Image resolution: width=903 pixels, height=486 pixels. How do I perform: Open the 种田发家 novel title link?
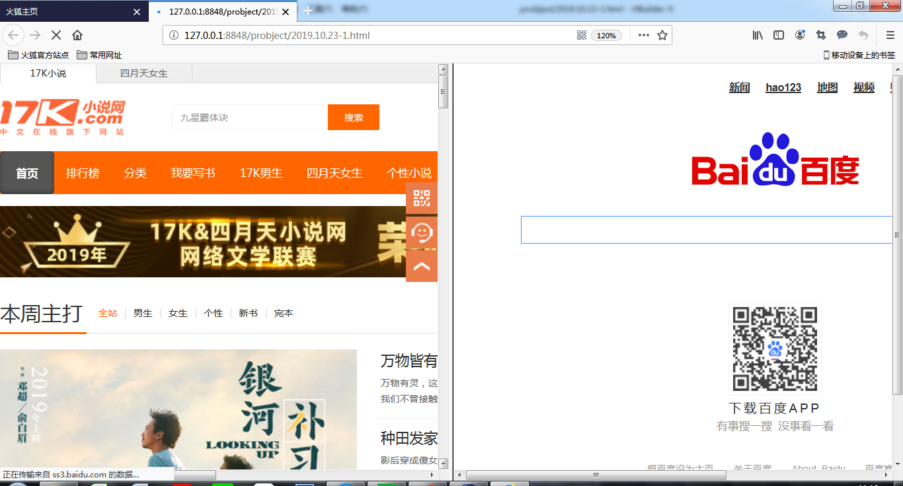click(x=409, y=438)
